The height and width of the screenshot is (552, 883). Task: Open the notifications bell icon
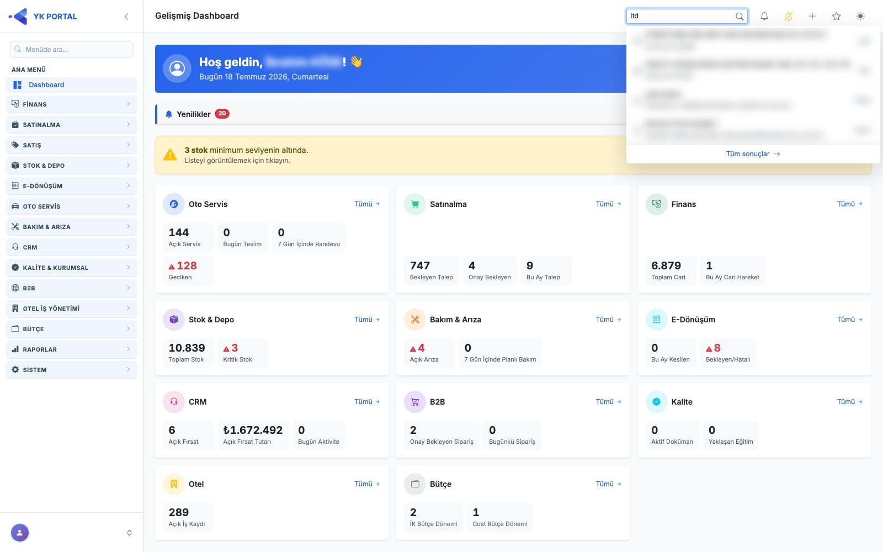(x=764, y=17)
